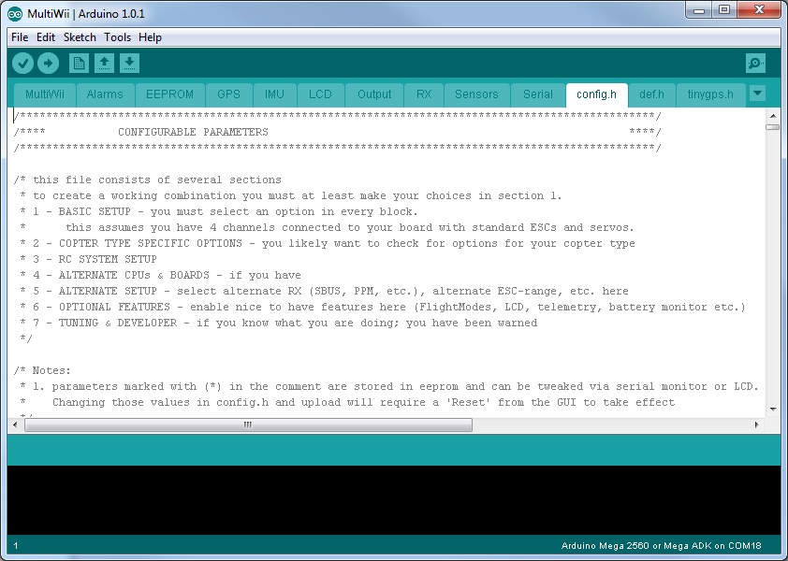
Task: Open the Edit menu
Action: tap(45, 37)
